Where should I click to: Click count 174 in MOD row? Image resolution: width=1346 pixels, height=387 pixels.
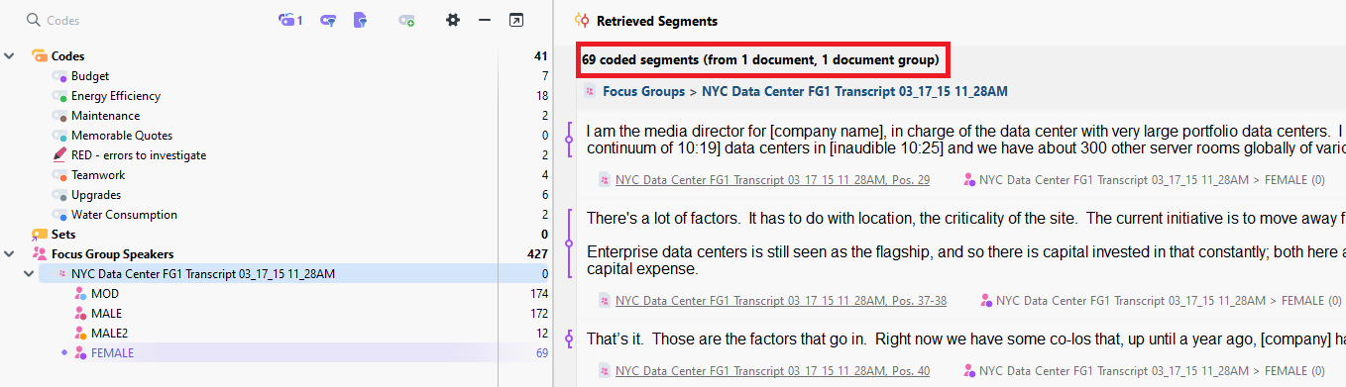[539, 294]
